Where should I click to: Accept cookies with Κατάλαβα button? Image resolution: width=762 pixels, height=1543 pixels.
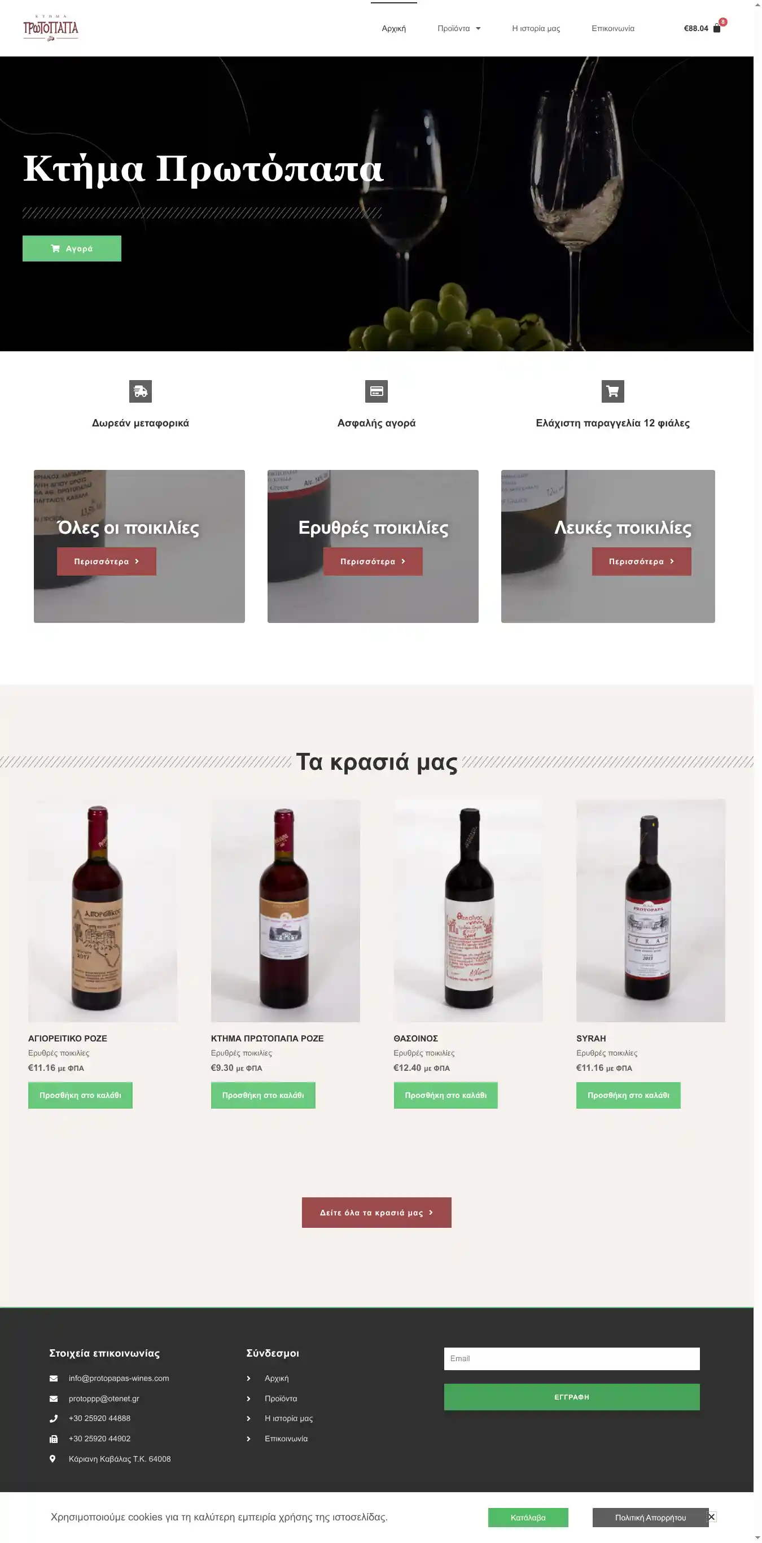(x=528, y=1517)
